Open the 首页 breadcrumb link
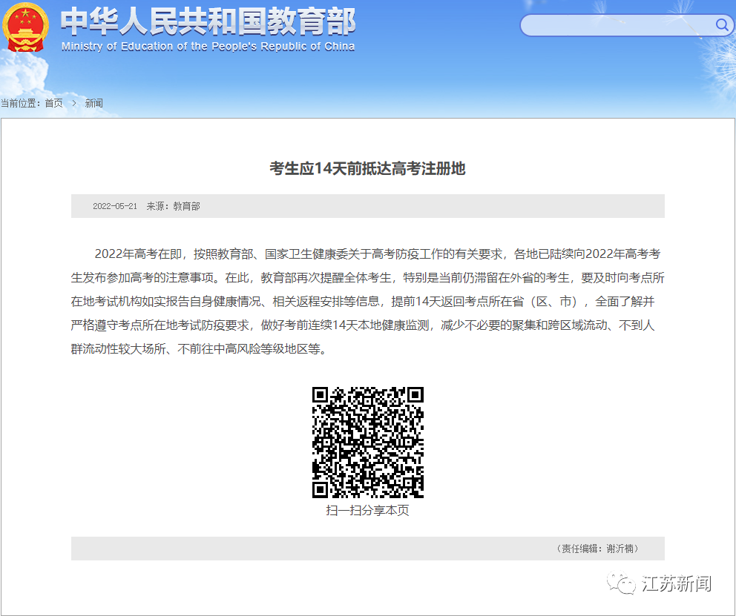This screenshot has height=616, width=736. tap(53, 103)
